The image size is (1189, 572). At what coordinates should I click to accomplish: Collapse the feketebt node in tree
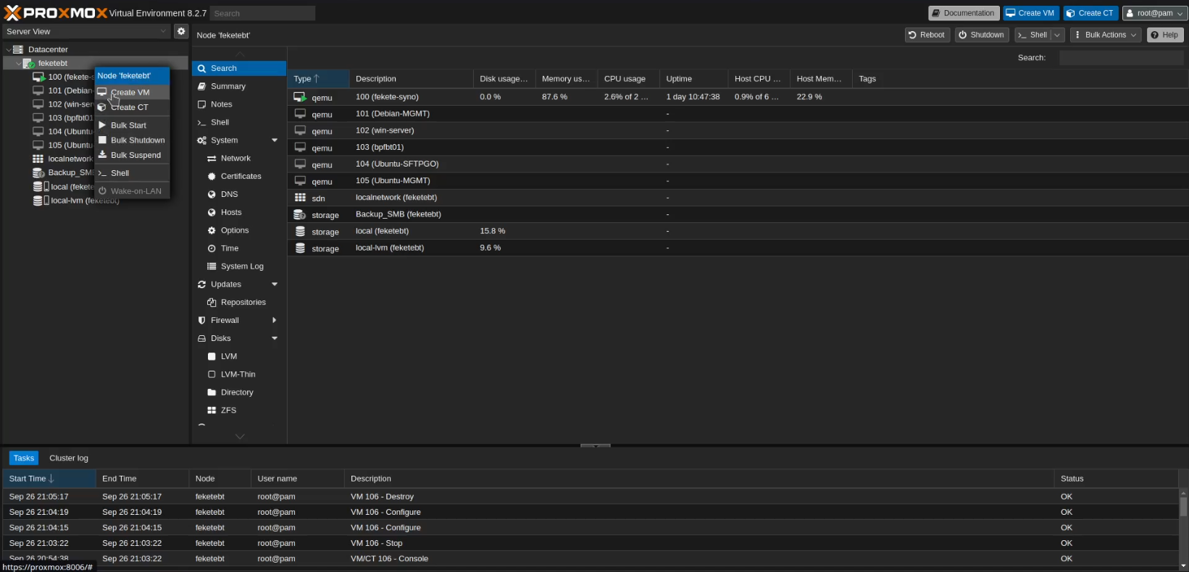point(18,64)
